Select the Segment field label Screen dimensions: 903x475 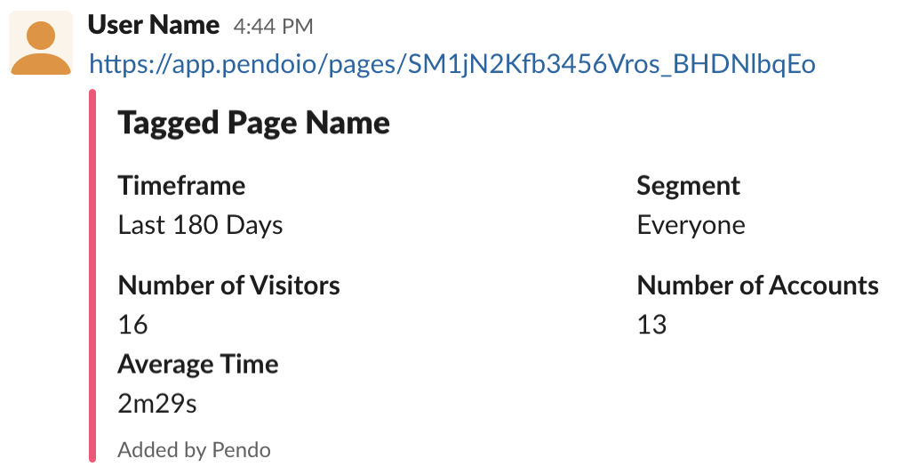pyautogui.click(x=688, y=186)
